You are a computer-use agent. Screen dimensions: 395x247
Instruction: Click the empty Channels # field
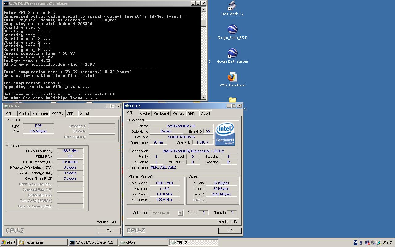[x=102, y=126]
